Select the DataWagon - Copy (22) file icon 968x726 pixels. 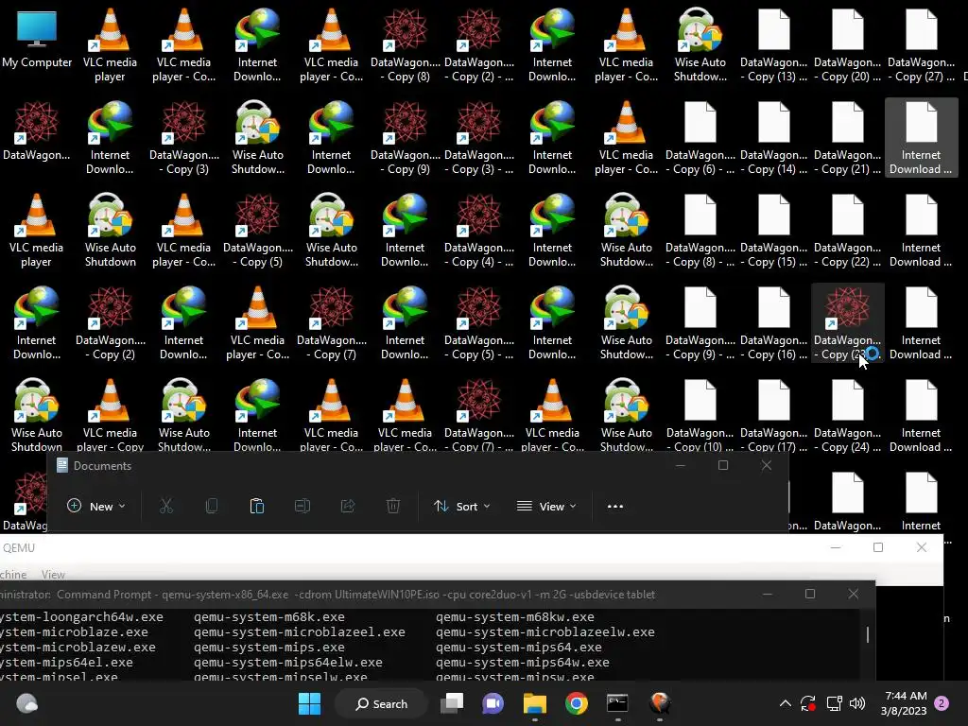click(848, 232)
